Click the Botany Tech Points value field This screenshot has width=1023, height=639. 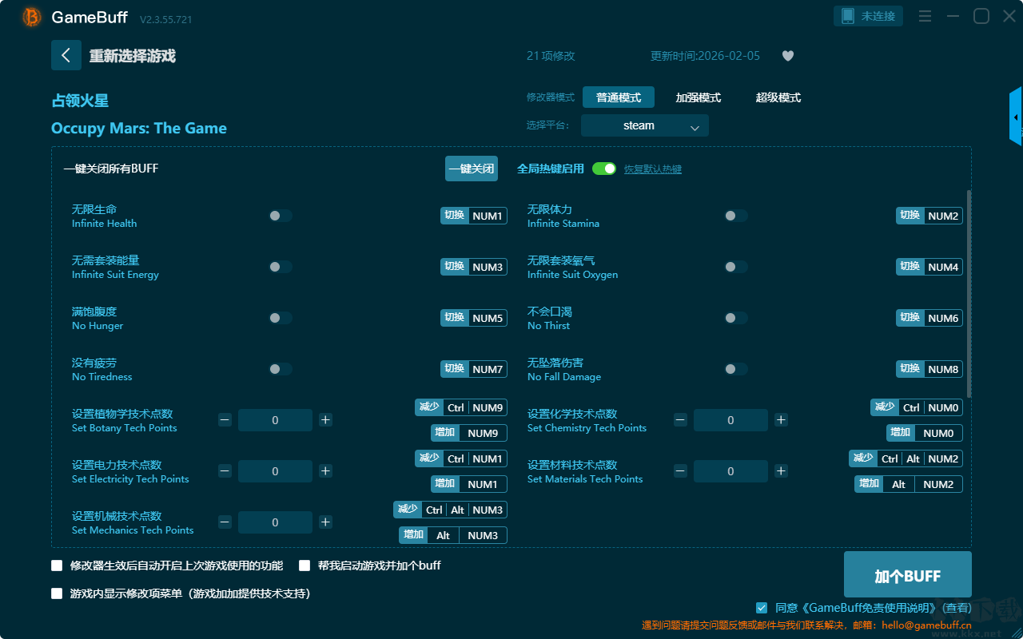click(x=275, y=420)
